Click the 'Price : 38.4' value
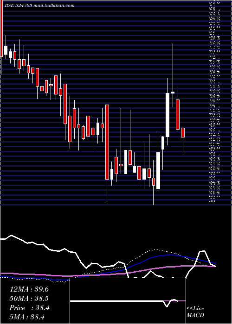Image resolution: width=232 pixels, height=324 pixels. (x=30, y=308)
